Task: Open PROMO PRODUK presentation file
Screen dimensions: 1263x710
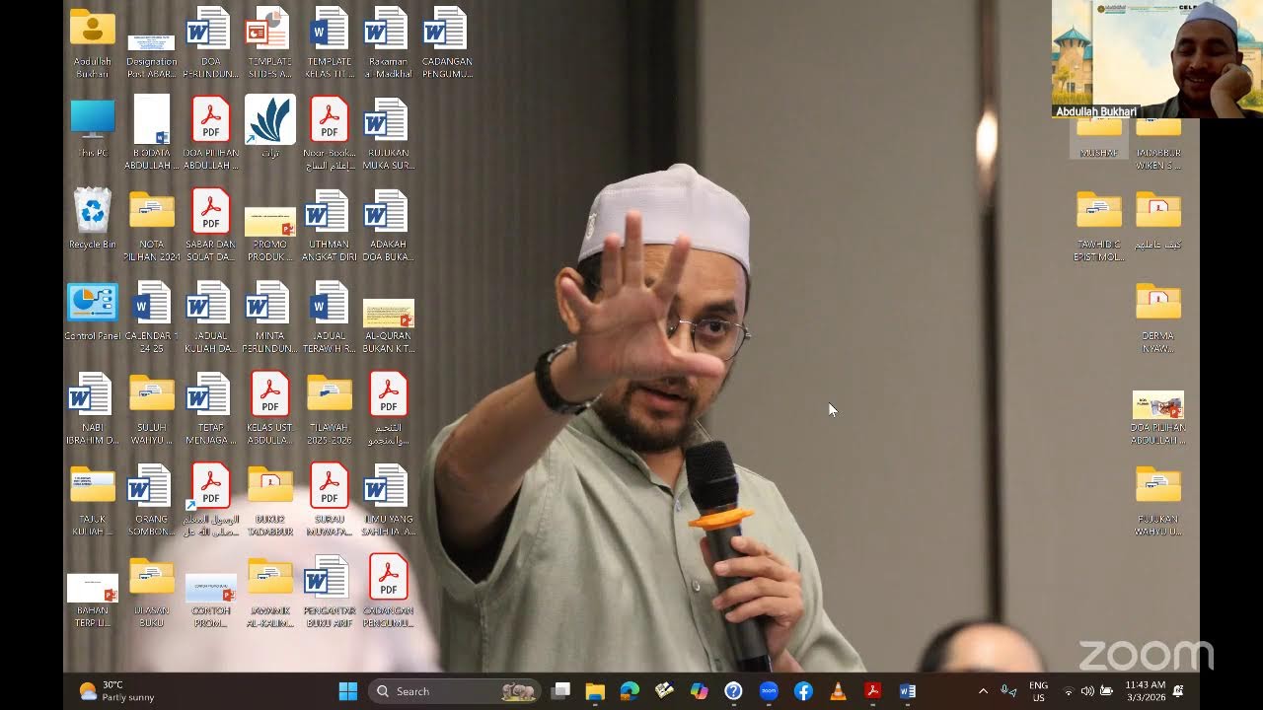Action: (x=269, y=235)
